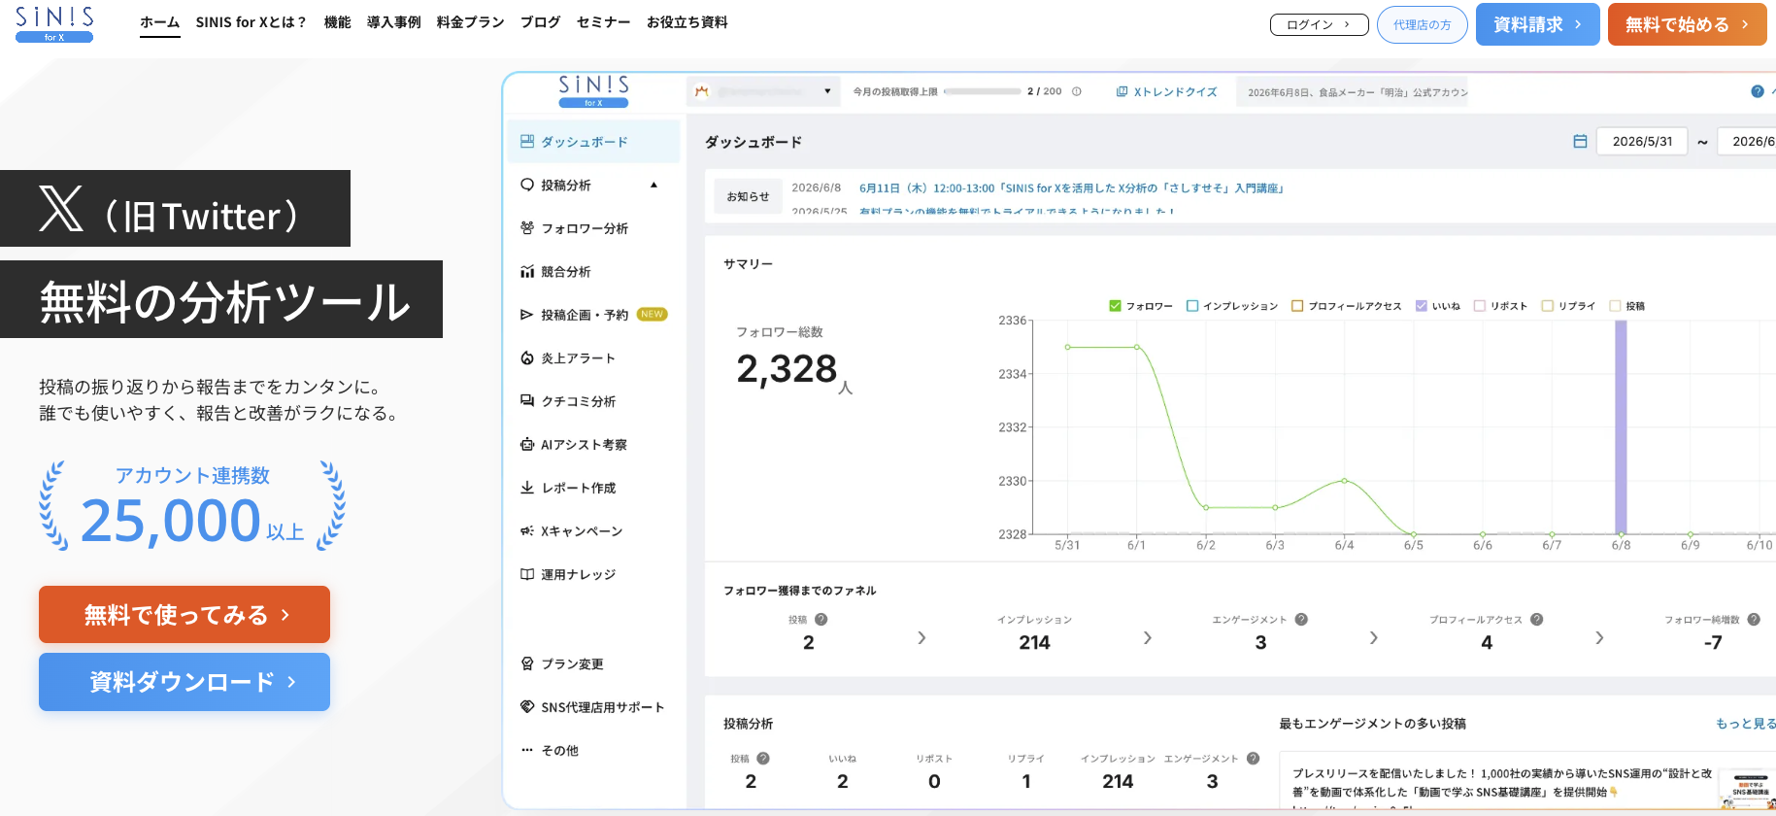Screen dimensions: 1776x816
Task: Uncheck the フォロワー chart checkbox
Action: point(1115,306)
